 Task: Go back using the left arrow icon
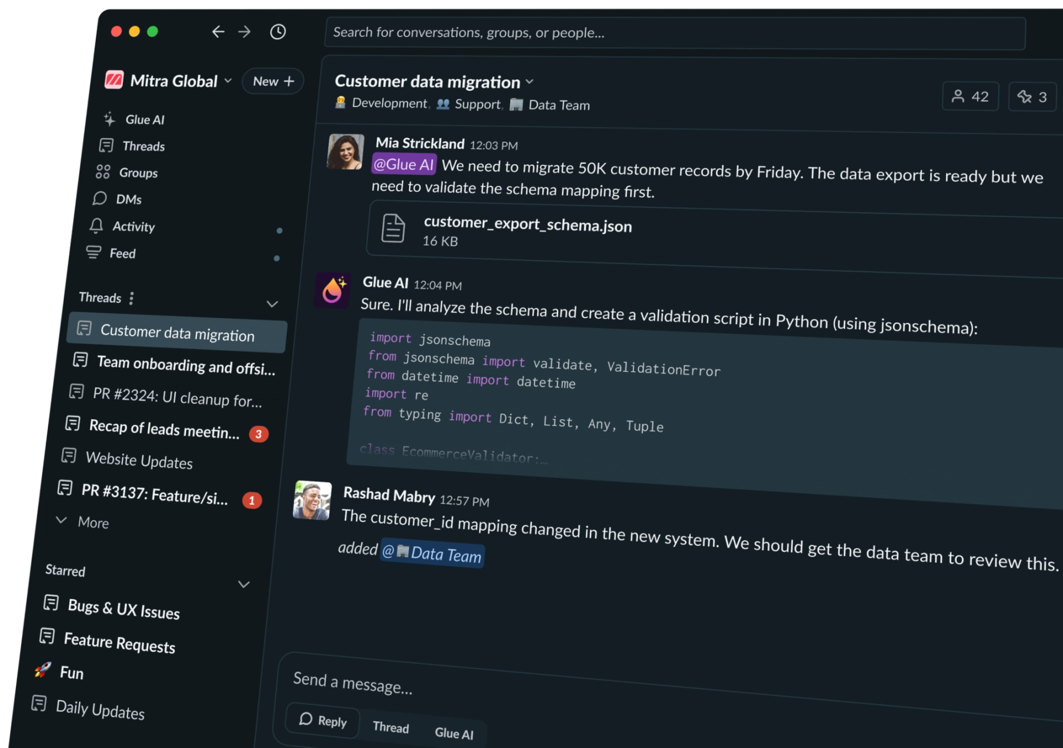pyautogui.click(x=218, y=31)
